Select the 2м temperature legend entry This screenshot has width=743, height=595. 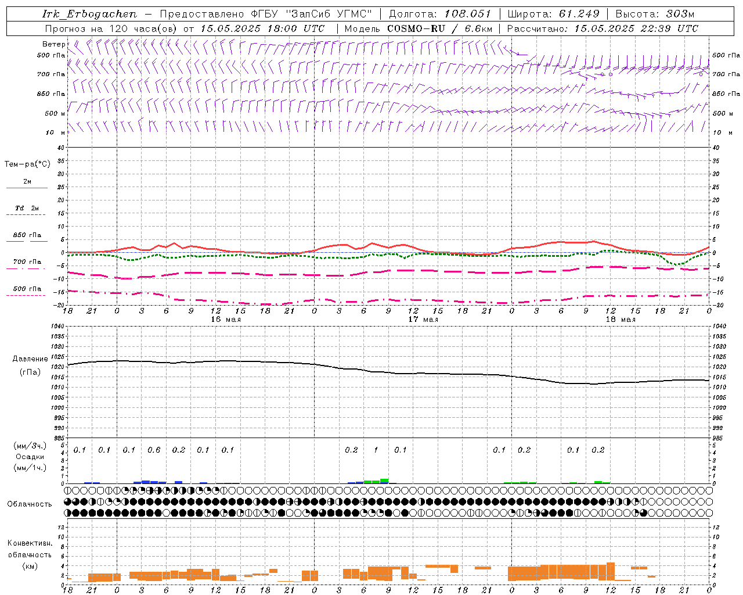click(27, 181)
